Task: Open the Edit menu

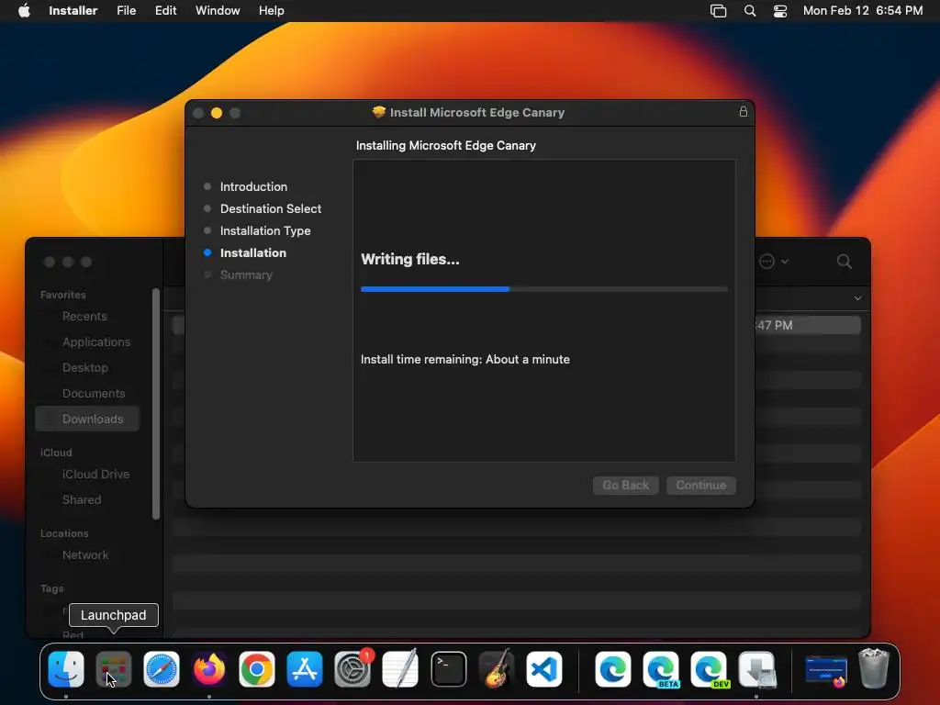Action: pyautogui.click(x=165, y=11)
